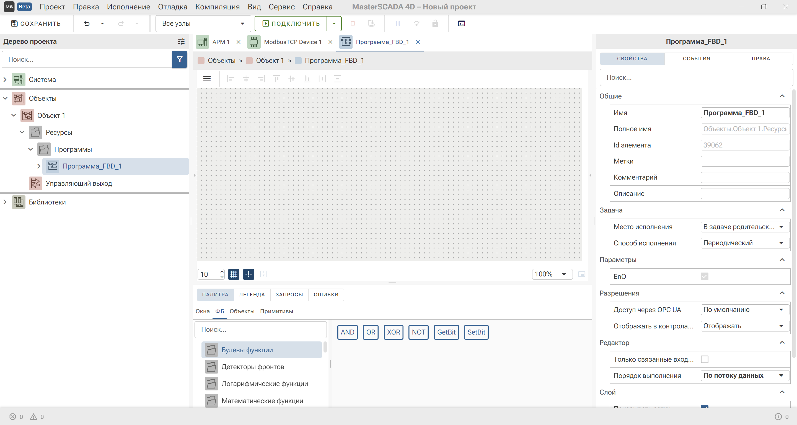This screenshot has height=425, width=797.
Task: Open project tree settings sliders icon
Action: [181, 41]
